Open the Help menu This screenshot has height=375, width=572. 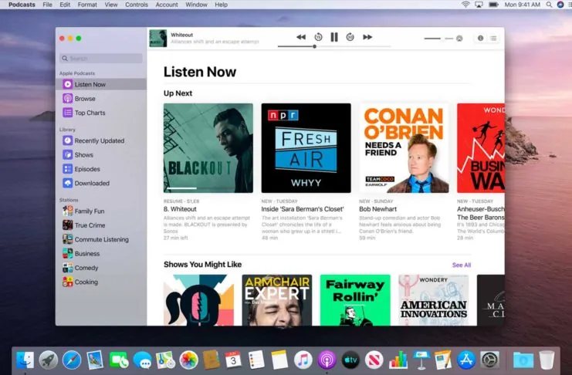[x=221, y=5]
